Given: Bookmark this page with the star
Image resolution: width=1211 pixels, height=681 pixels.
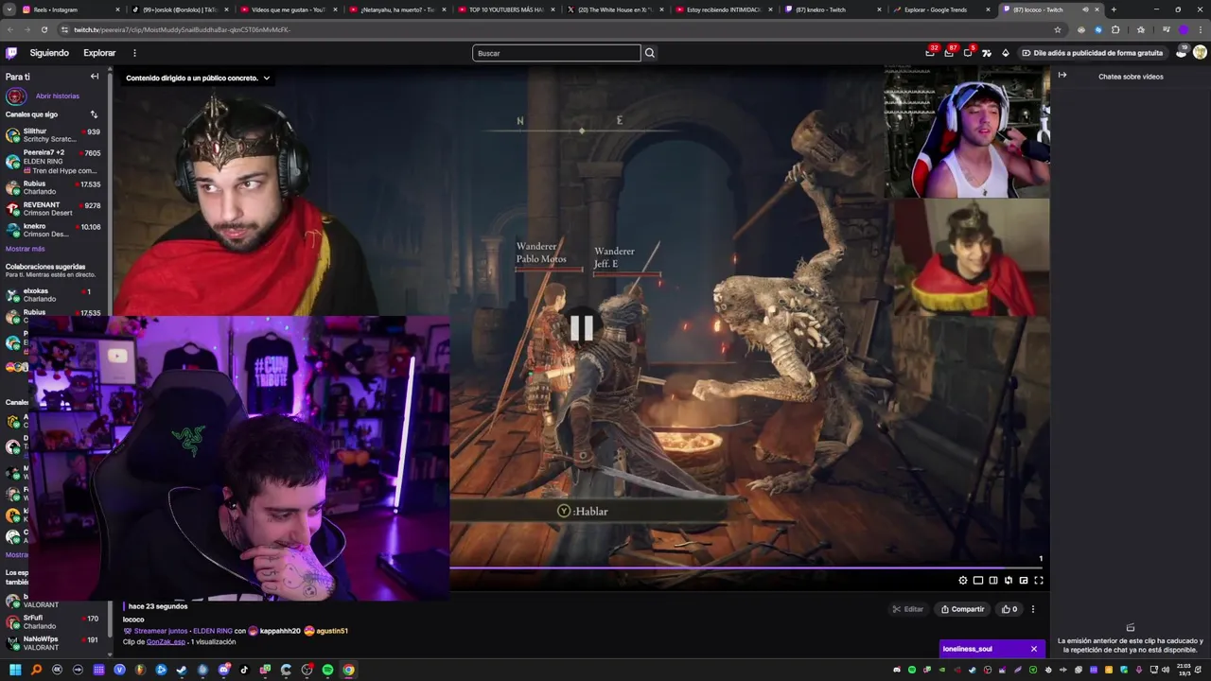Looking at the screenshot, I should (1058, 29).
